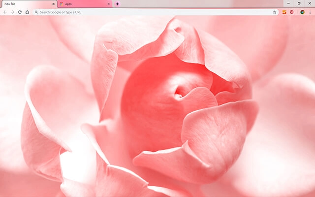Open a new tab with the plus button
Screen dimensions: 315x197
117,4
